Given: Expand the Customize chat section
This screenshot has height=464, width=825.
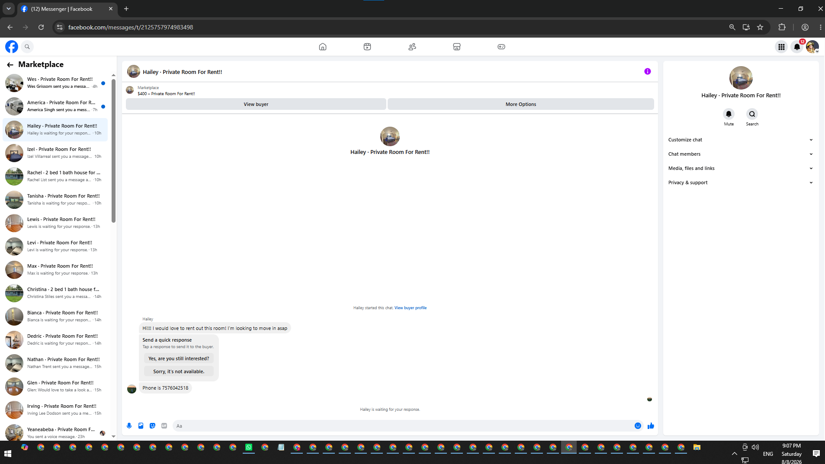Looking at the screenshot, I should (741, 140).
